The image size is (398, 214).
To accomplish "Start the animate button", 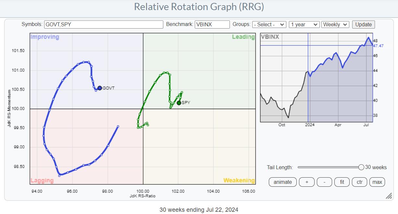I will tap(282, 182).
